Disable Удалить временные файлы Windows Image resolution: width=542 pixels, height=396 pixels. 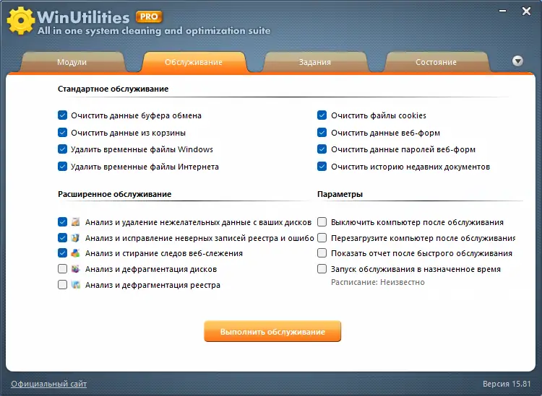coord(62,149)
